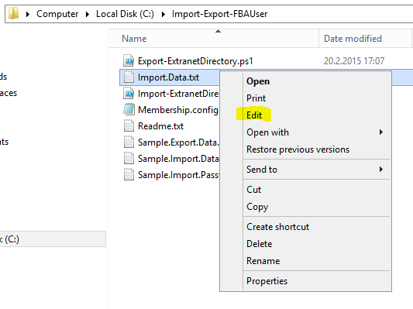This screenshot has height=309, width=413.
Task: Choose Properties in the context menu
Action: pos(267,281)
